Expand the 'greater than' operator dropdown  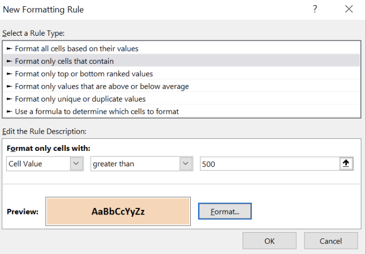[186, 164]
